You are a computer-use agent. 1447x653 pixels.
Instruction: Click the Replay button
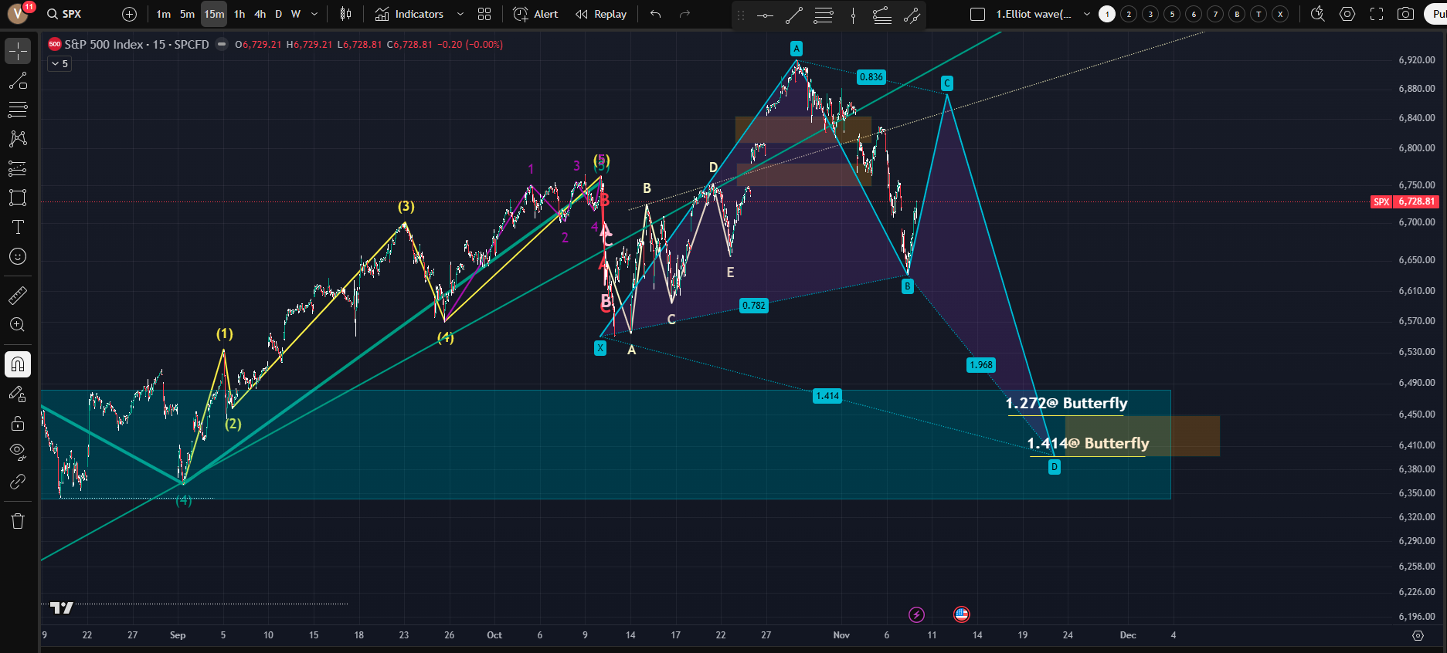[601, 14]
